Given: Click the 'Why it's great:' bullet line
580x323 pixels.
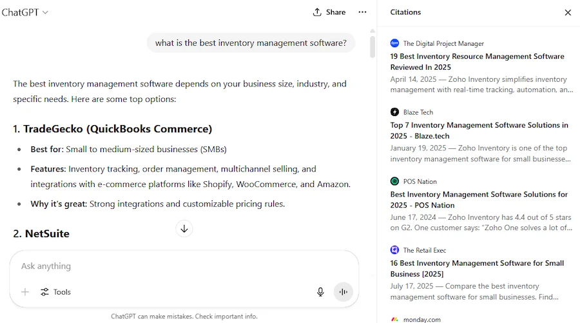Looking at the screenshot, I should 158,204.
